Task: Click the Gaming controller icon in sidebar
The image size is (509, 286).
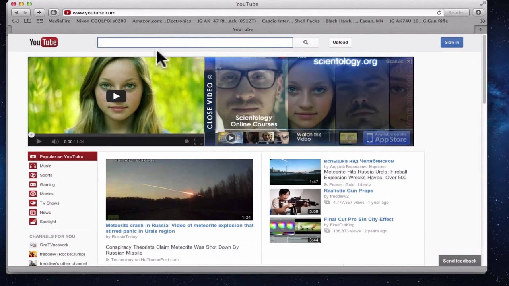Action: pos(33,185)
